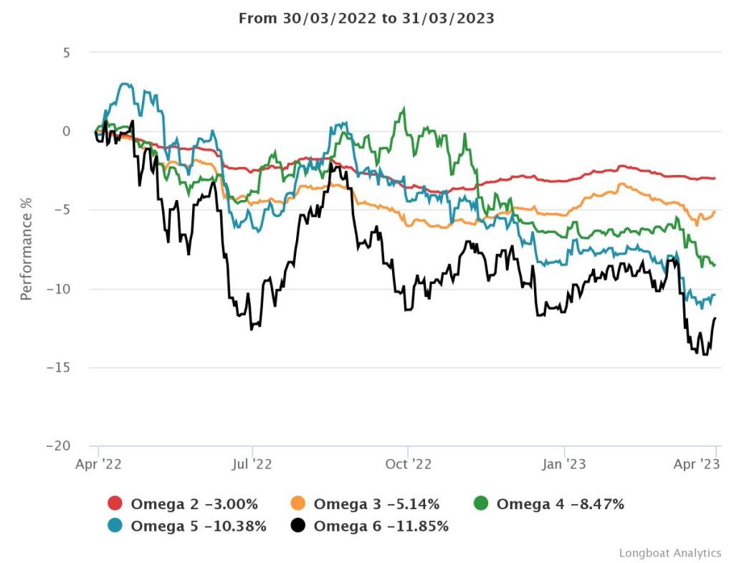The width and height of the screenshot is (734, 563).
Task: Click the Jan '23 x-axis label
Action: pyautogui.click(x=563, y=464)
